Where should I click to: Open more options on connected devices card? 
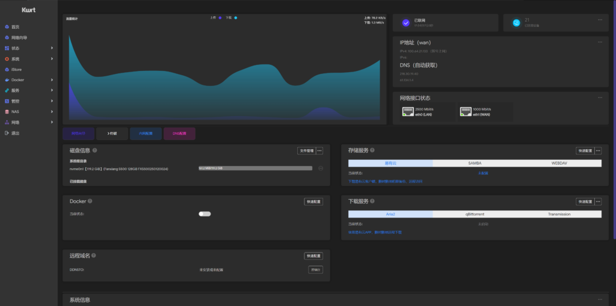pyautogui.click(x=600, y=20)
